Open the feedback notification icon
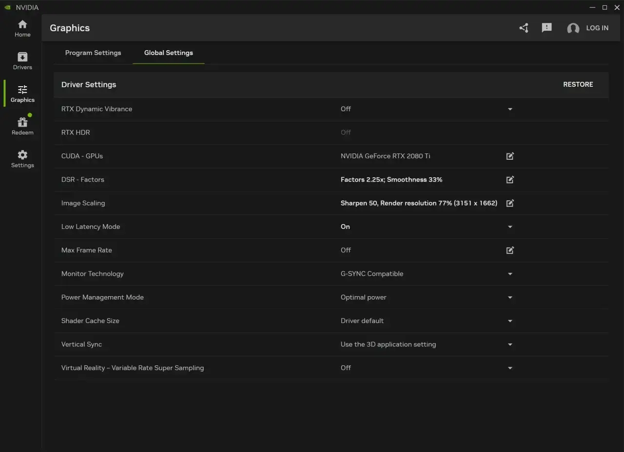 point(547,28)
